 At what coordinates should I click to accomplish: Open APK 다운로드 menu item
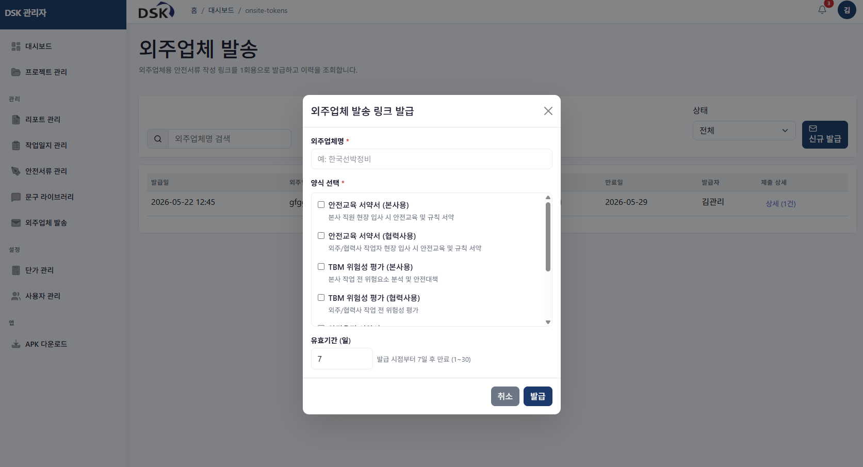coord(63,344)
